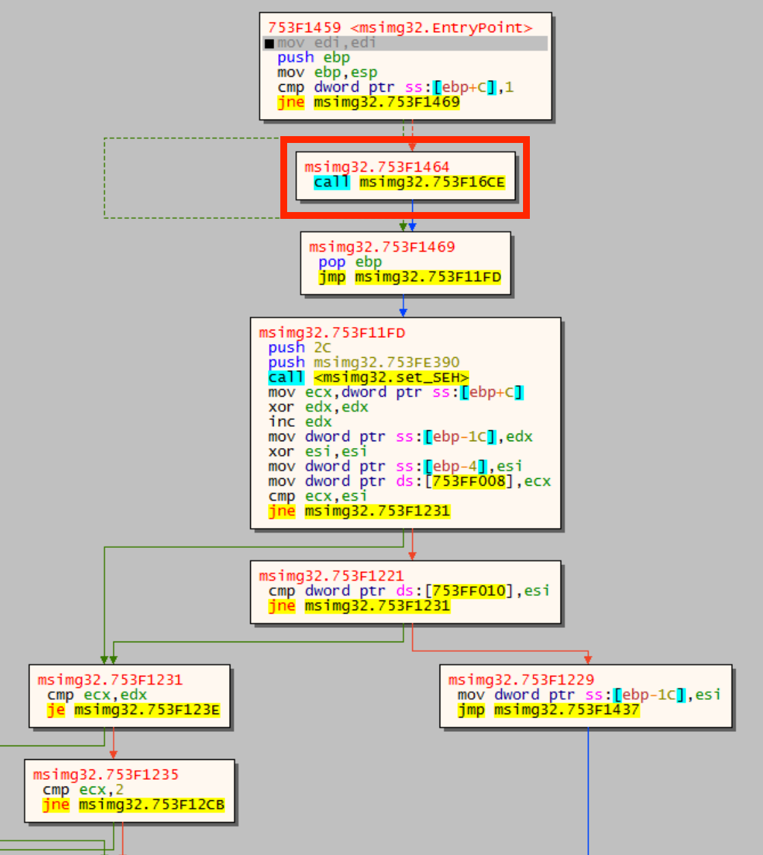This screenshot has width=763, height=855.
Task: Click the jne msimg32.753F12CB instruction
Action: (133, 805)
